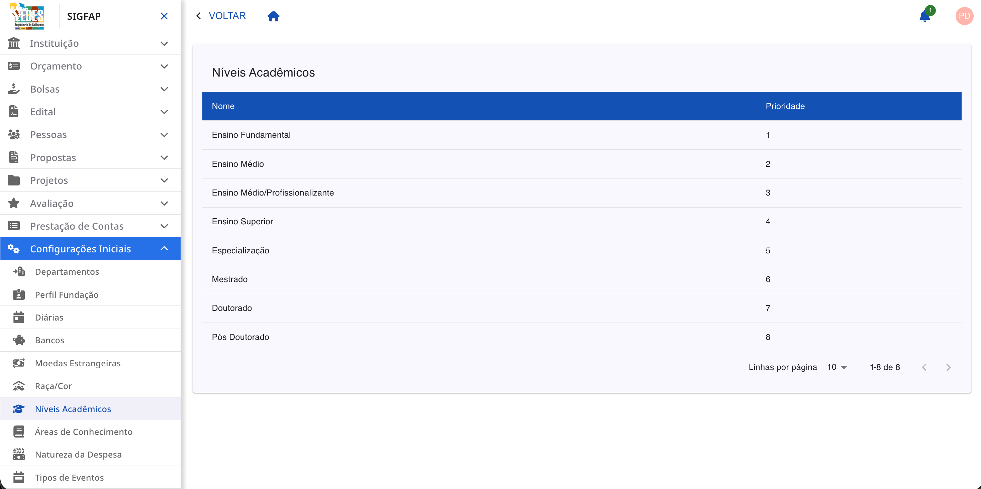Click the Níveis Acadêmicos graduation cap icon
Viewport: 981px width, 489px height.
[18, 409]
